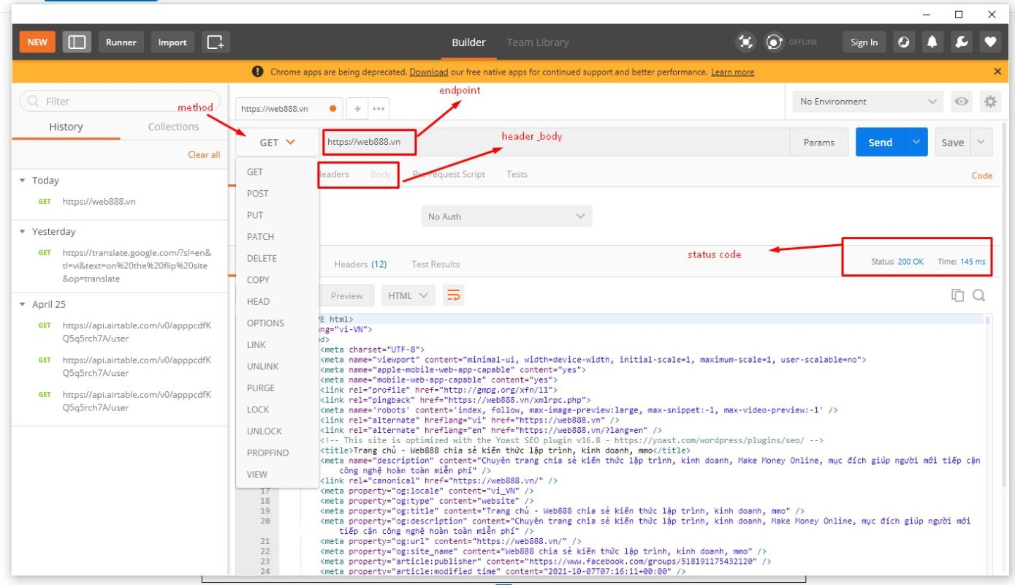
Task: Clear all history entries
Action: (204, 154)
